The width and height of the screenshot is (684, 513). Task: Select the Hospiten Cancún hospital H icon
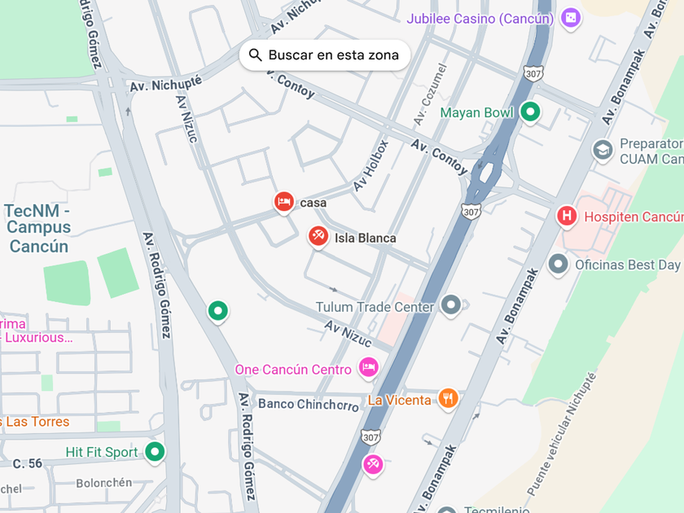pos(567,217)
